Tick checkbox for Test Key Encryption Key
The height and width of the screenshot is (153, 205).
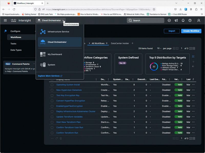click(x=52, y=95)
